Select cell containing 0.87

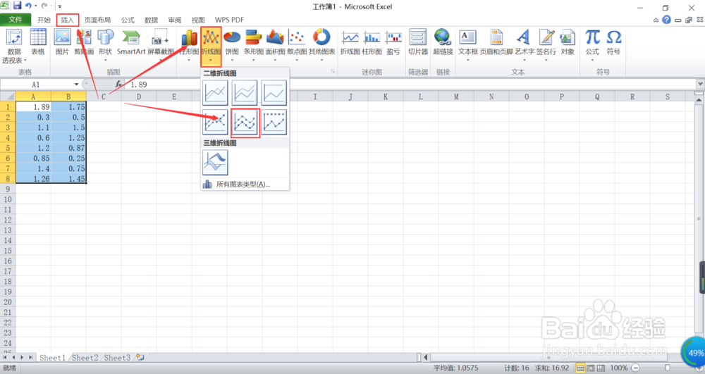(68, 148)
